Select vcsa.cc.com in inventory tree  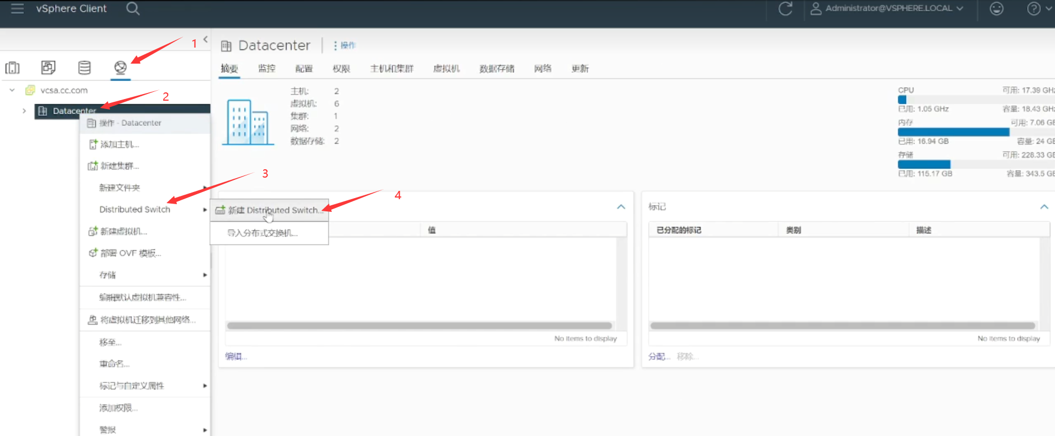(64, 90)
